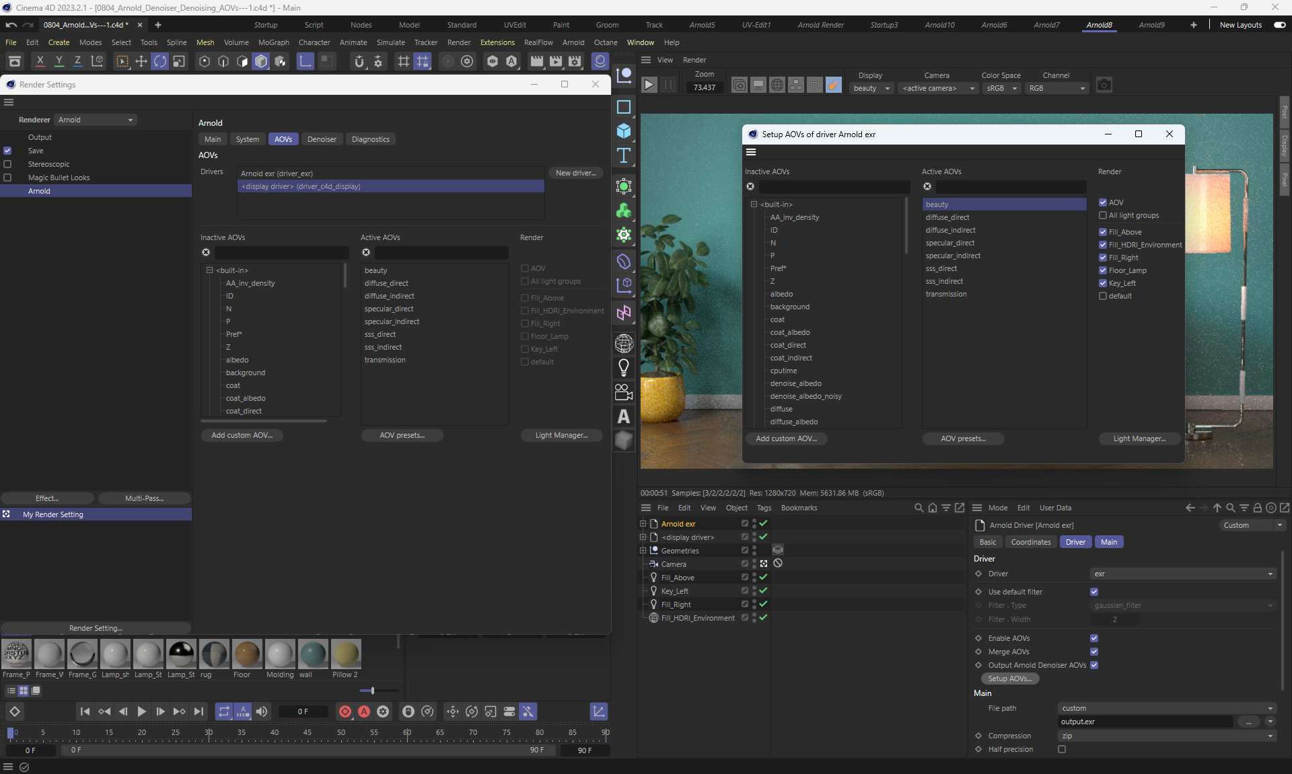Click the light bulb object icon
The width and height of the screenshot is (1292, 774).
624,367
